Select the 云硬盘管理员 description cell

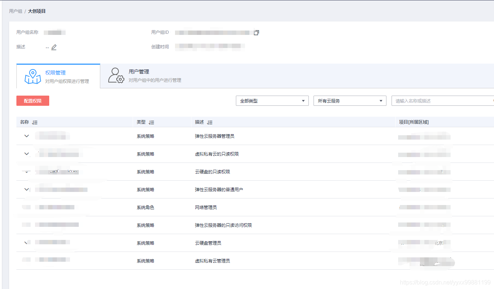(x=208, y=243)
